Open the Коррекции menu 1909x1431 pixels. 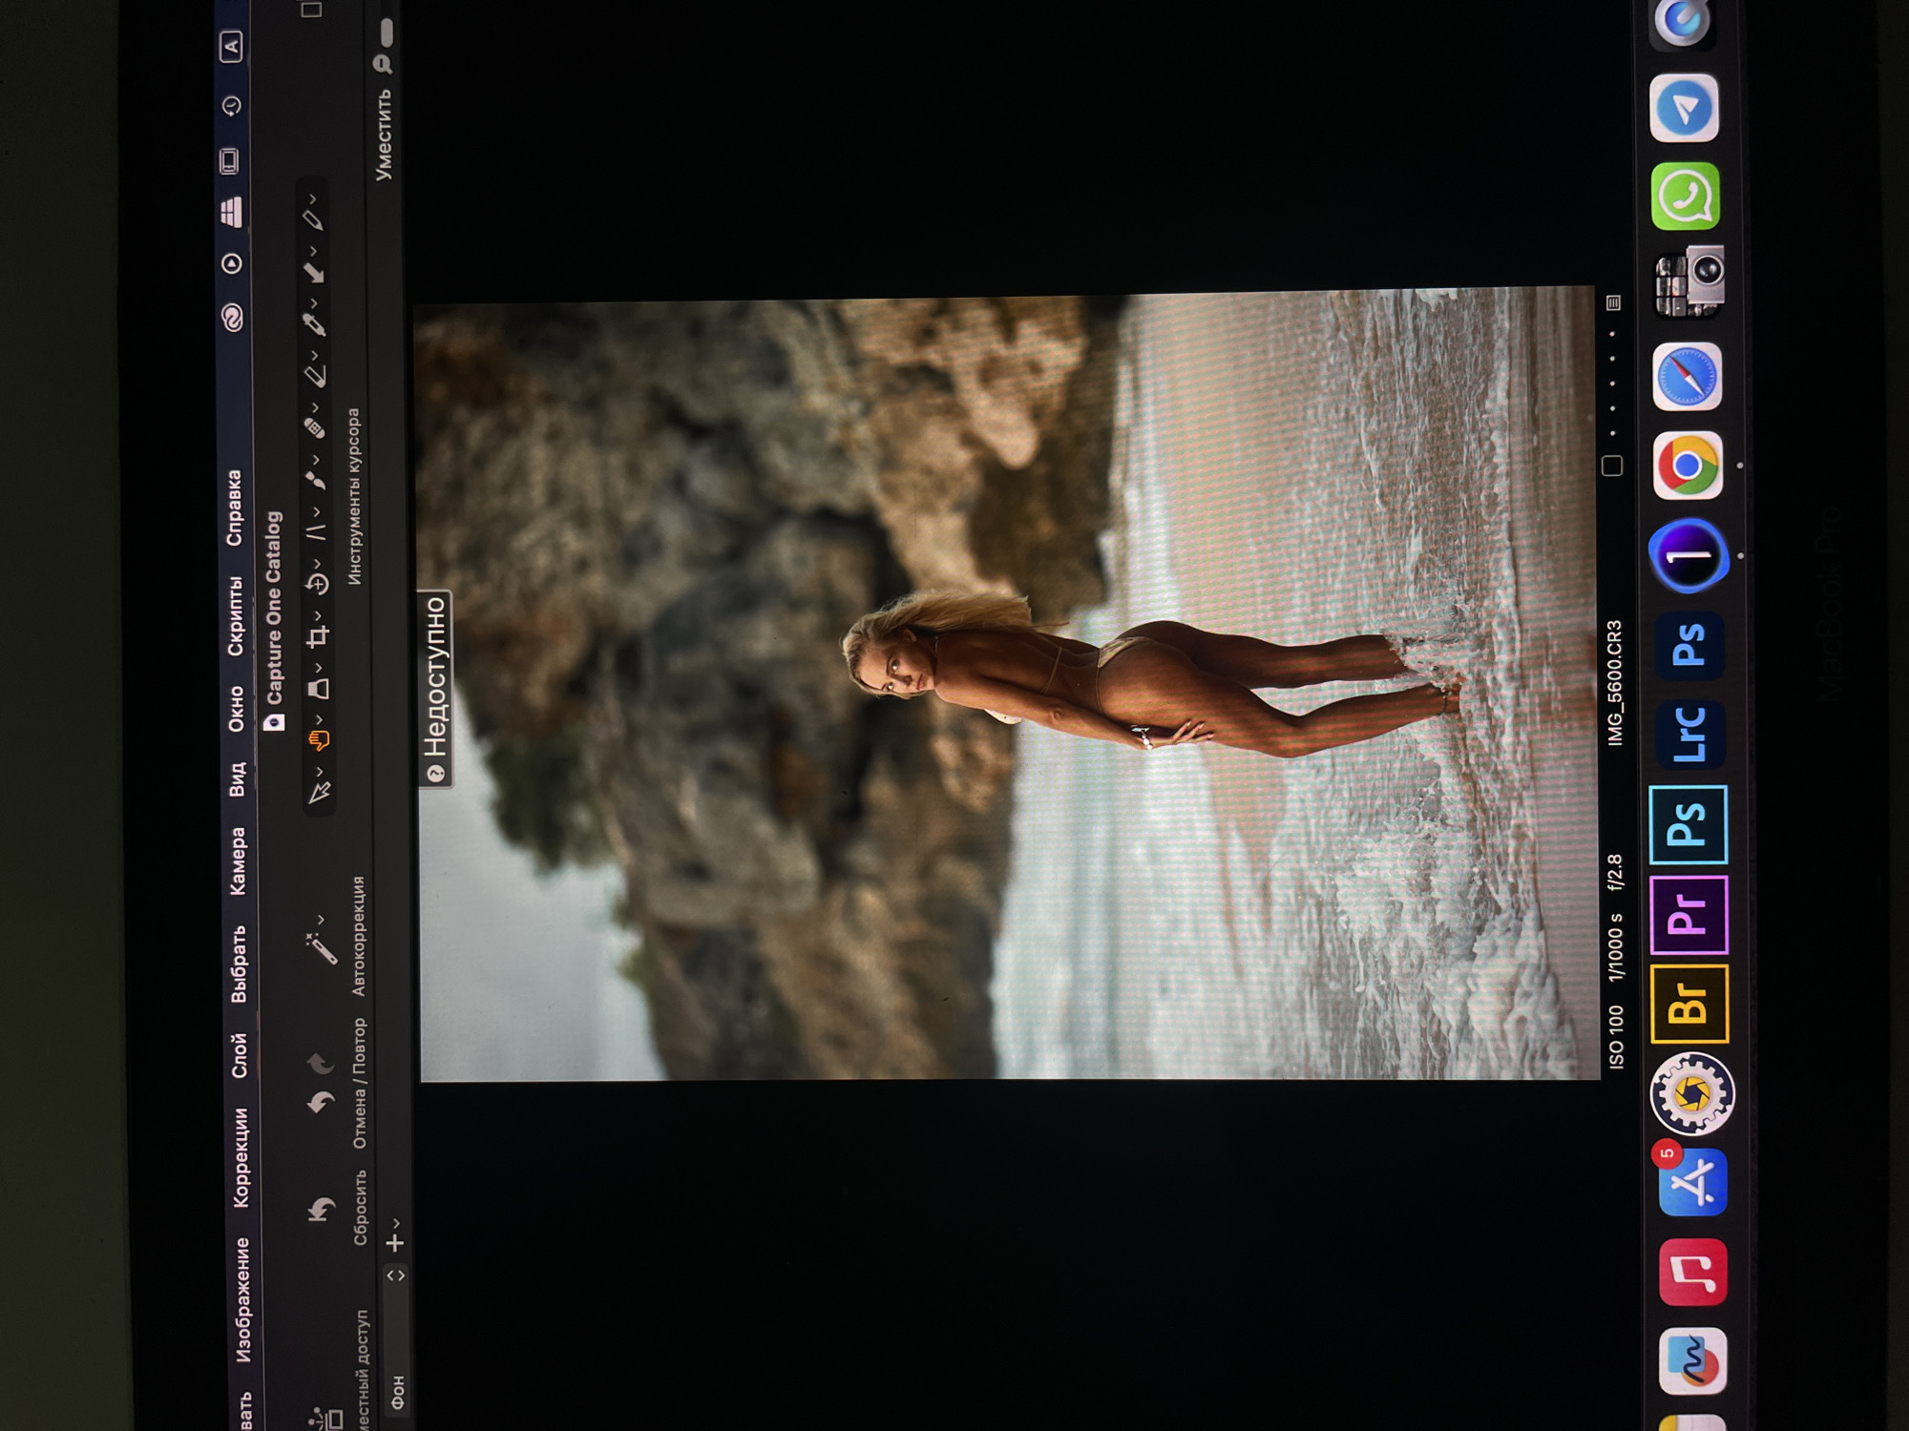[x=240, y=1157]
